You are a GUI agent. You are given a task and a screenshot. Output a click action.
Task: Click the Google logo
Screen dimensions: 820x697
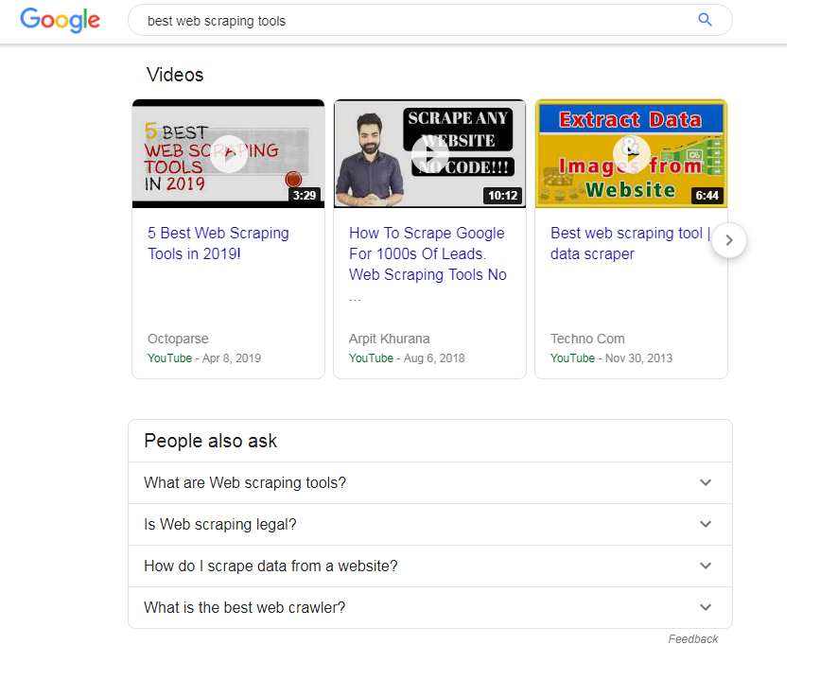pos(60,20)
